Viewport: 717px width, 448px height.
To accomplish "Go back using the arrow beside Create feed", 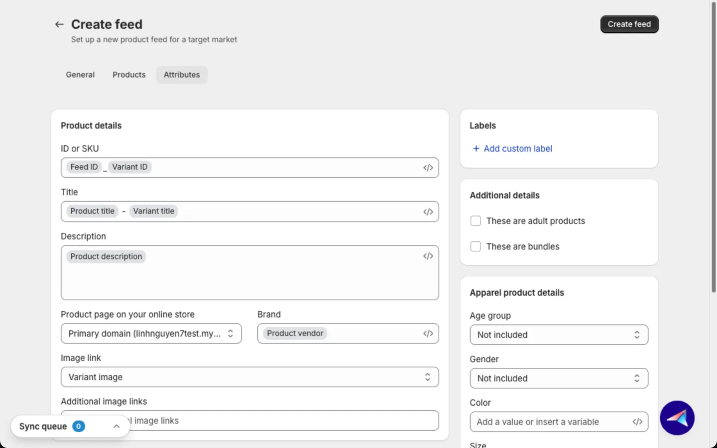I will [x=59, y=24].
